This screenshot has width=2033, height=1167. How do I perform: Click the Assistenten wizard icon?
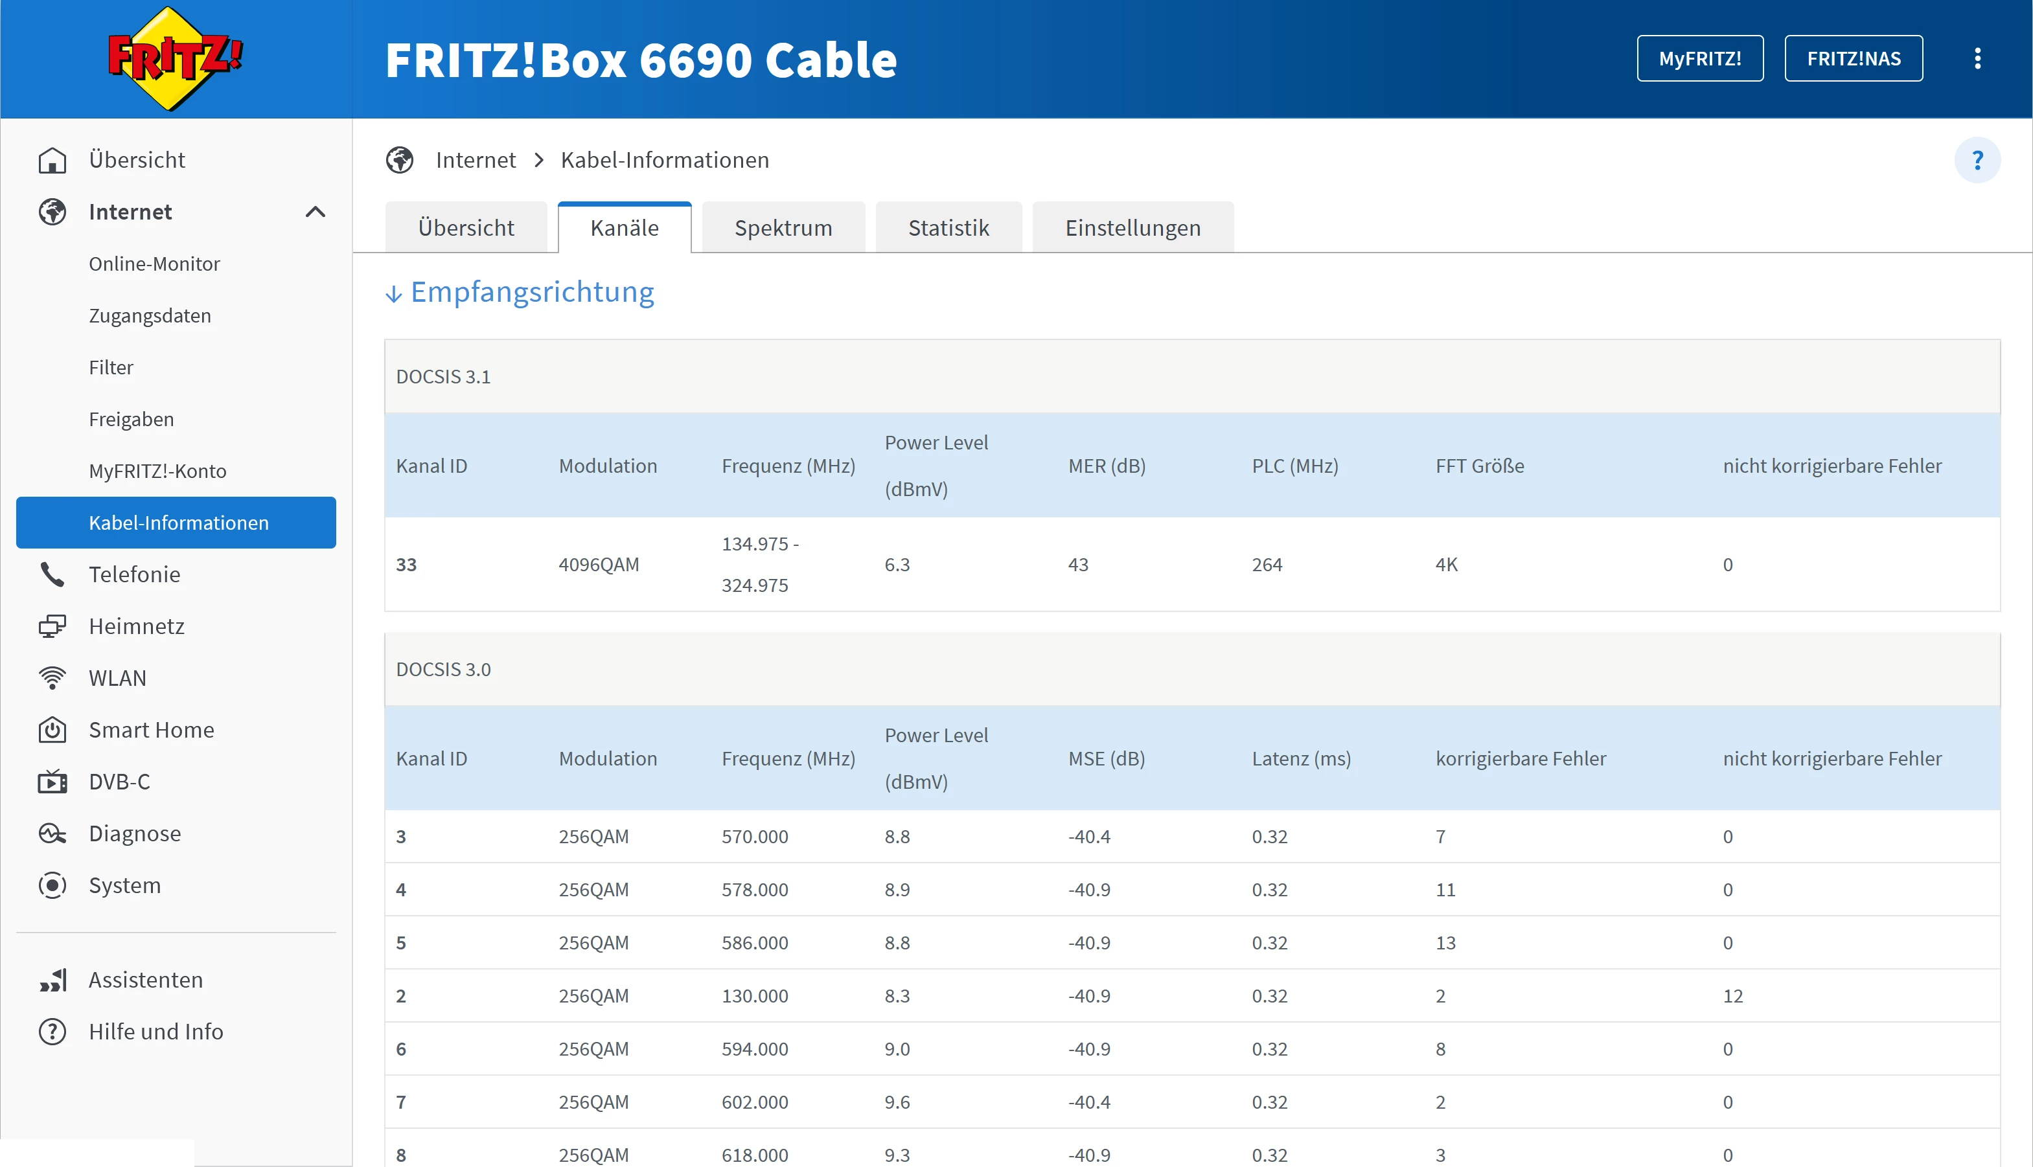pos(52,979)
